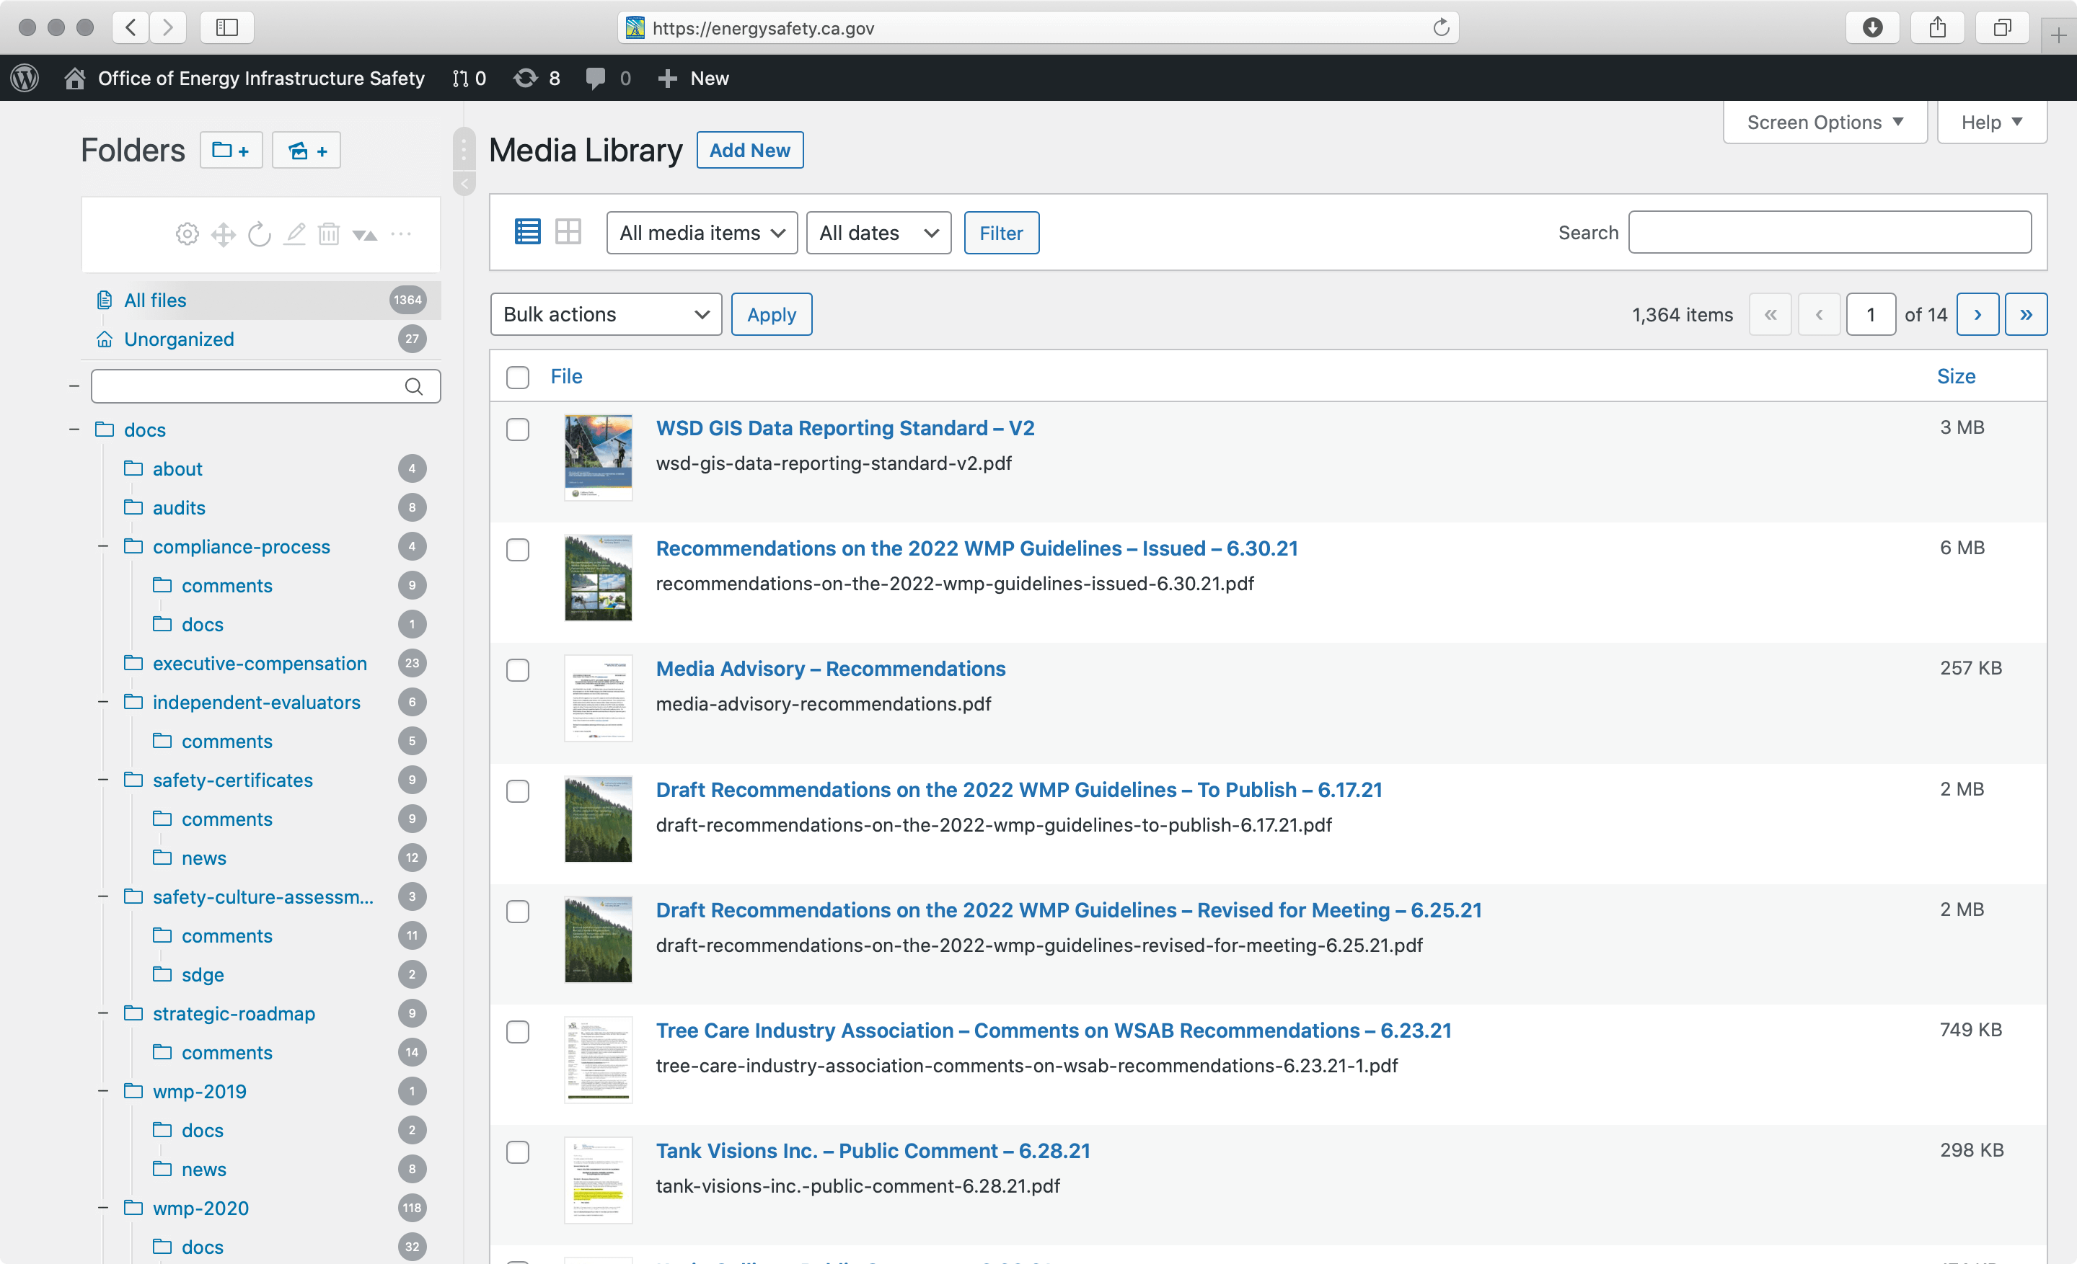Click the delete folder icon in toolbar
This screenshot has width=2077, height=1264.
pos(330,233)
